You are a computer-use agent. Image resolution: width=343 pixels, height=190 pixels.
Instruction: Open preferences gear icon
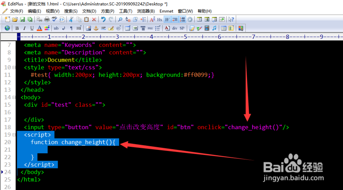click(x=190, y=20)
